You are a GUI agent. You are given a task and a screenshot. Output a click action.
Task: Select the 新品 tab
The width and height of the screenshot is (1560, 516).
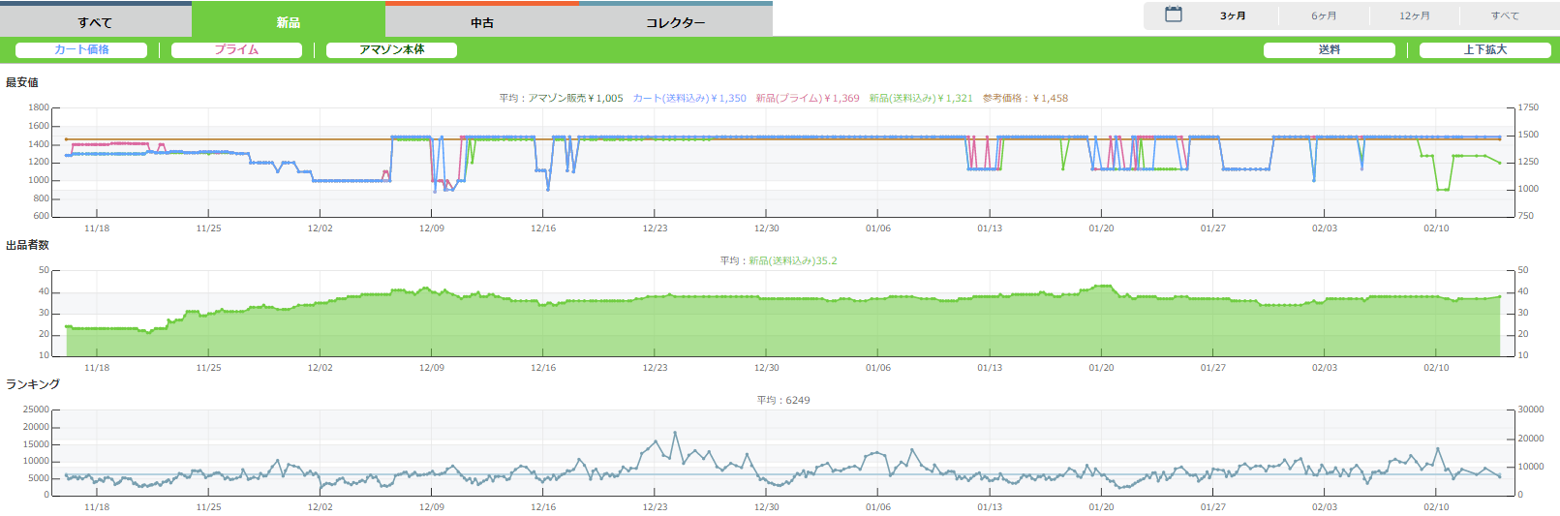[288, 22]
